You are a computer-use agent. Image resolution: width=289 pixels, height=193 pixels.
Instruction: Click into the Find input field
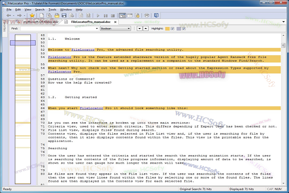58,29
